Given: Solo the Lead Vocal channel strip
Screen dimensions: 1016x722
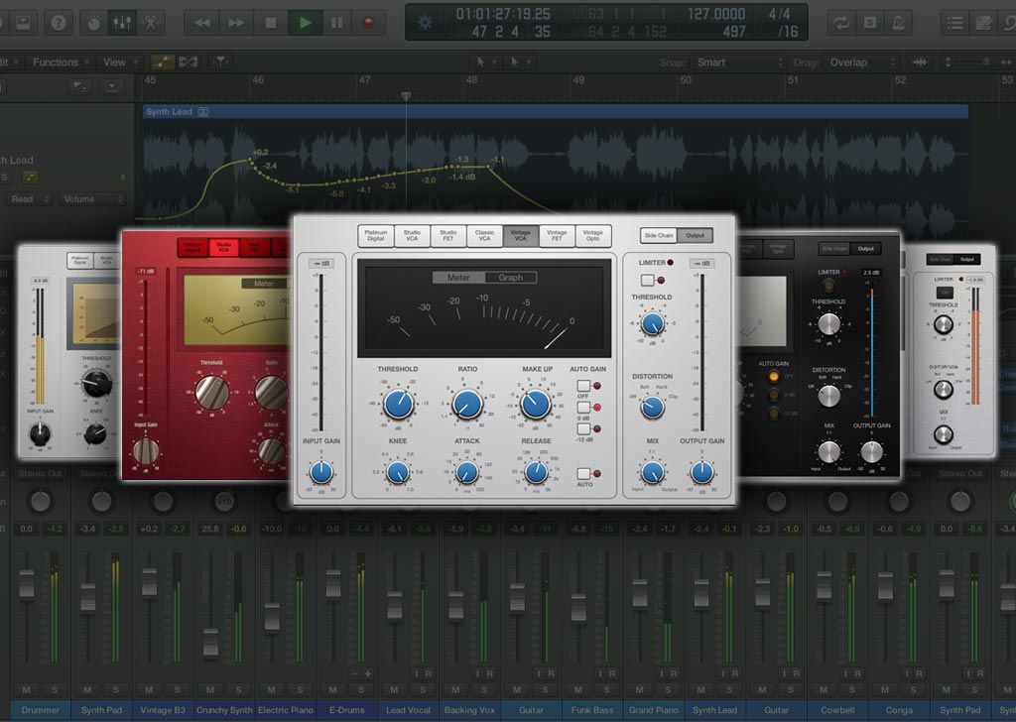Looking at the screenshot, I should click(x=423, y=689).
